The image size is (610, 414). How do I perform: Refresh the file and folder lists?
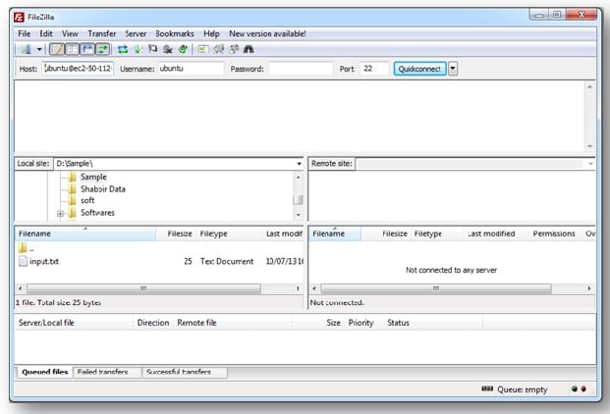point(123,49)
